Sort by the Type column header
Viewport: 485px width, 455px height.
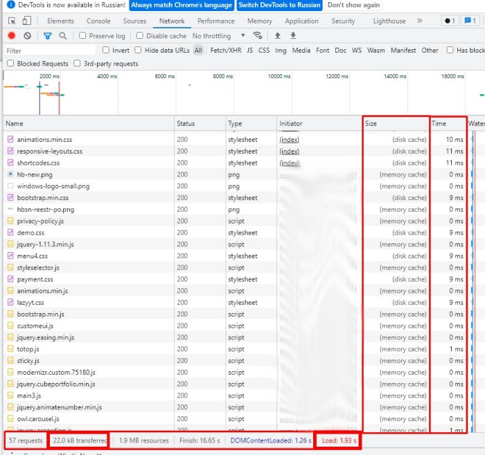tap(251, 123)
